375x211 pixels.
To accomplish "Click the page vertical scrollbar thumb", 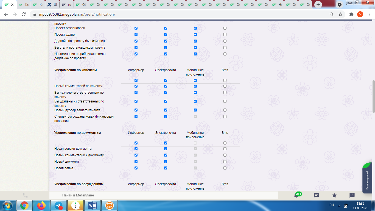I will (x=373, y=96).
